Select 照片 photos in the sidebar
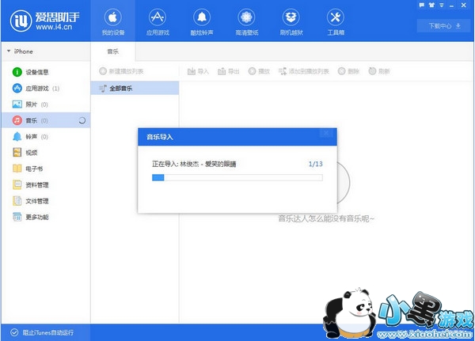Viewport: 475px width, 341px height. click(46, 104)
